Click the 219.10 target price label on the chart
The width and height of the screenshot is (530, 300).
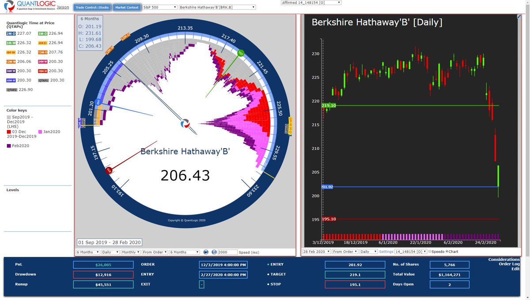click(329, 106)
